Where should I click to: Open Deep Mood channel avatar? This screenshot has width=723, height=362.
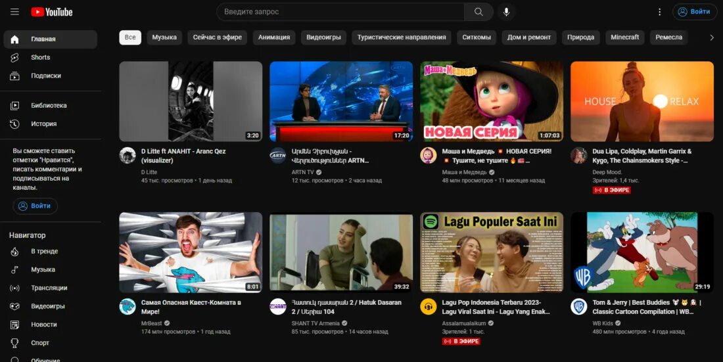click(x=578, y=156)
